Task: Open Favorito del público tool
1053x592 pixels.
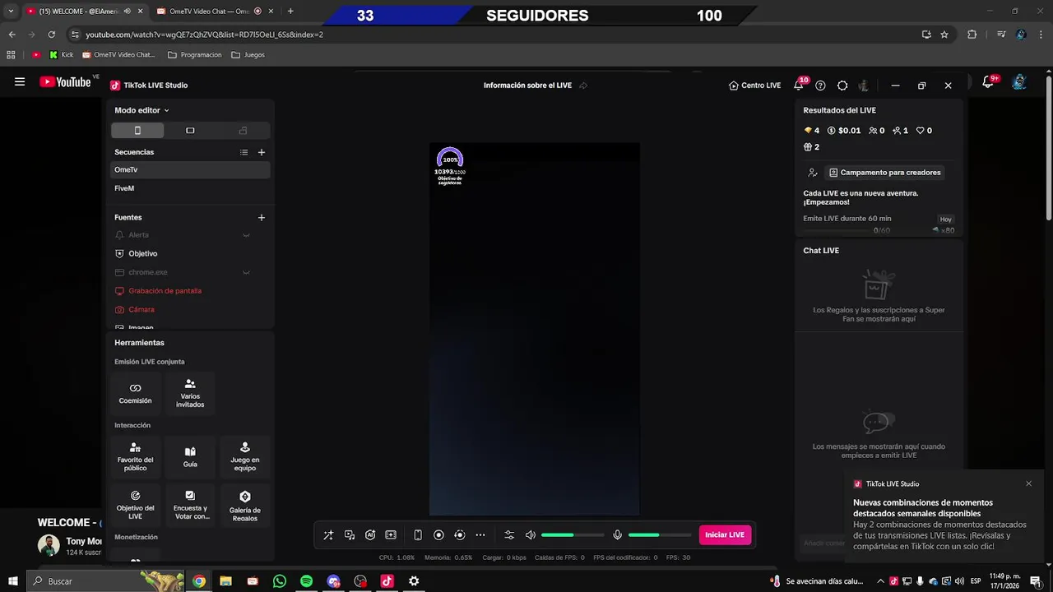Action: (x=135, y=456)
